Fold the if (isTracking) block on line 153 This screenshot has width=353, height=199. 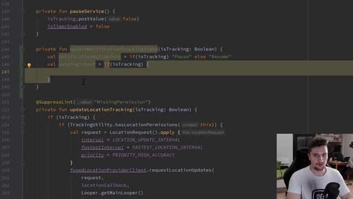click(x=23, y=117)
